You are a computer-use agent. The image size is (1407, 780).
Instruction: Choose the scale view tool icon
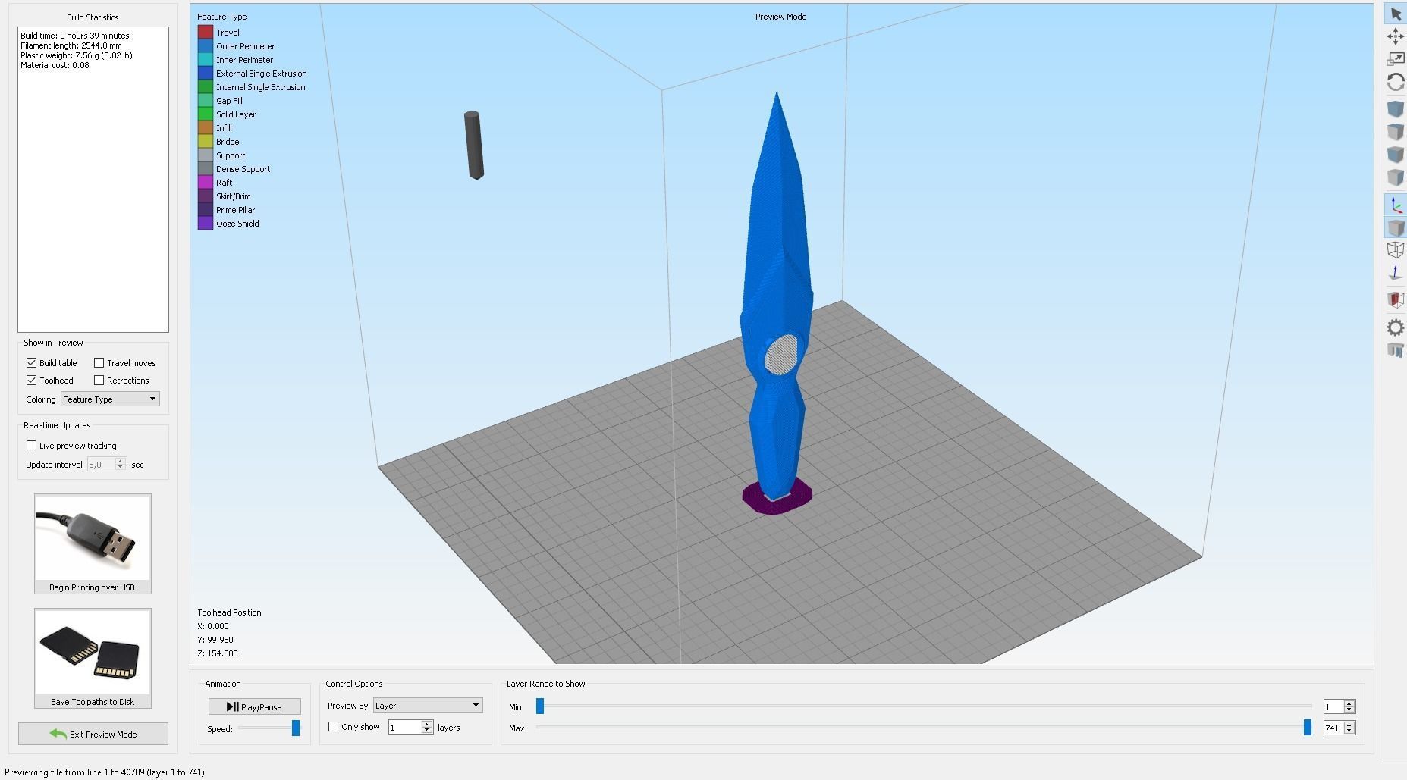tap(1396, 59)
